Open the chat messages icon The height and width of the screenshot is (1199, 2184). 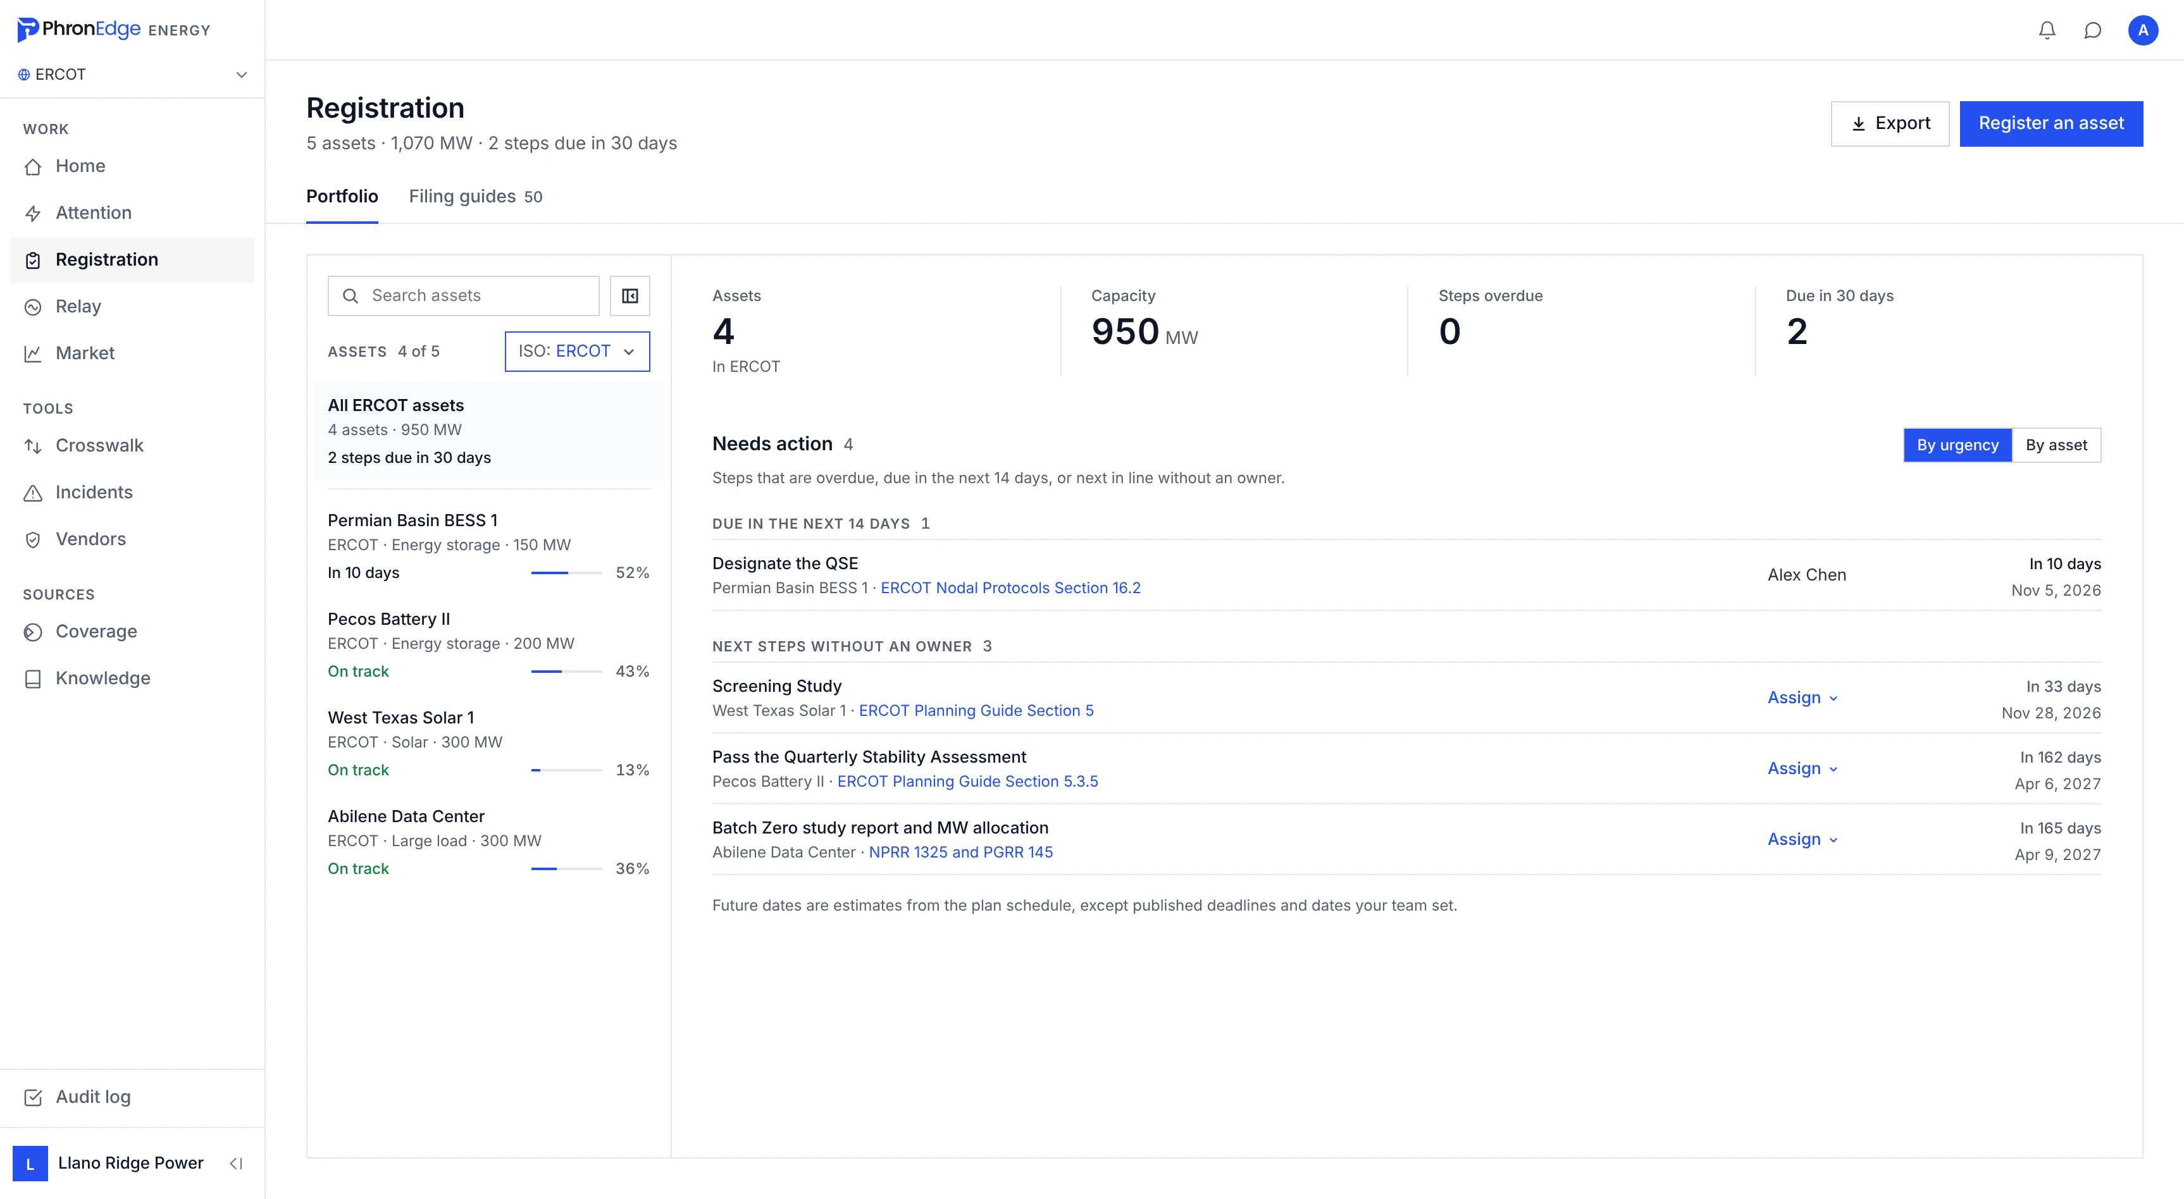click(2092, 30)
